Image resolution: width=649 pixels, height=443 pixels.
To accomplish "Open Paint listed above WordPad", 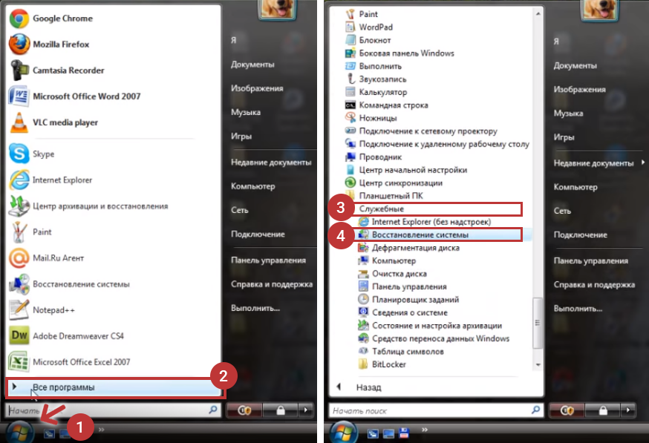I will (x=362, y=14).
